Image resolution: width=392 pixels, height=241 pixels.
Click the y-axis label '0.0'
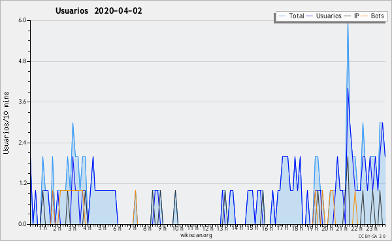pos(22,224)
